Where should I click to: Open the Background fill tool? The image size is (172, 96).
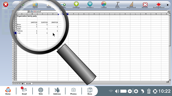click(159, 5)
